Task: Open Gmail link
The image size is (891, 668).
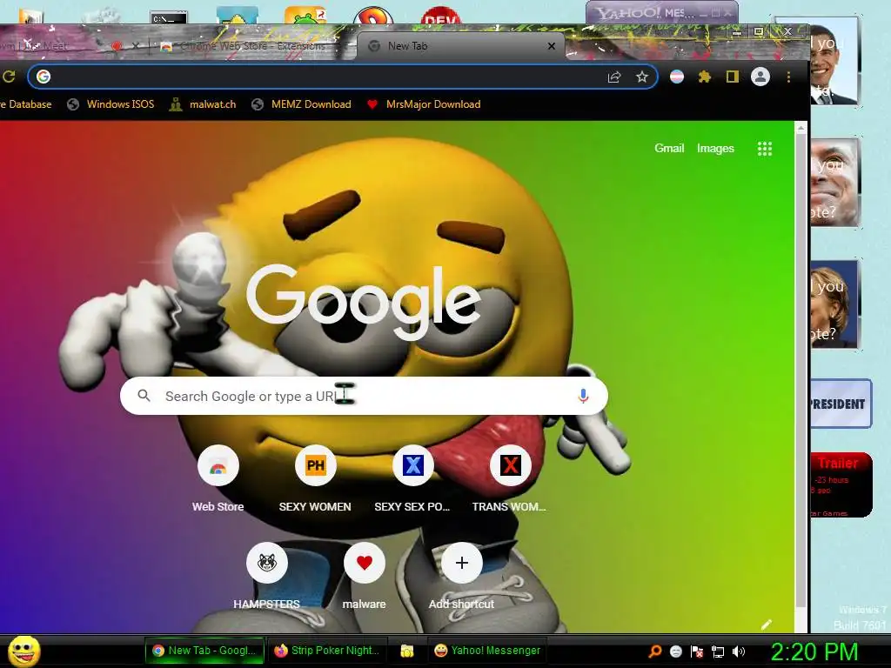Action: [669, 148]
